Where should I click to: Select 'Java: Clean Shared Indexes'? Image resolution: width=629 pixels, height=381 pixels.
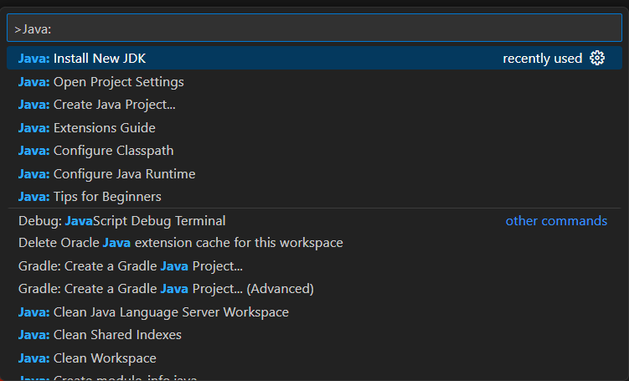314,335
